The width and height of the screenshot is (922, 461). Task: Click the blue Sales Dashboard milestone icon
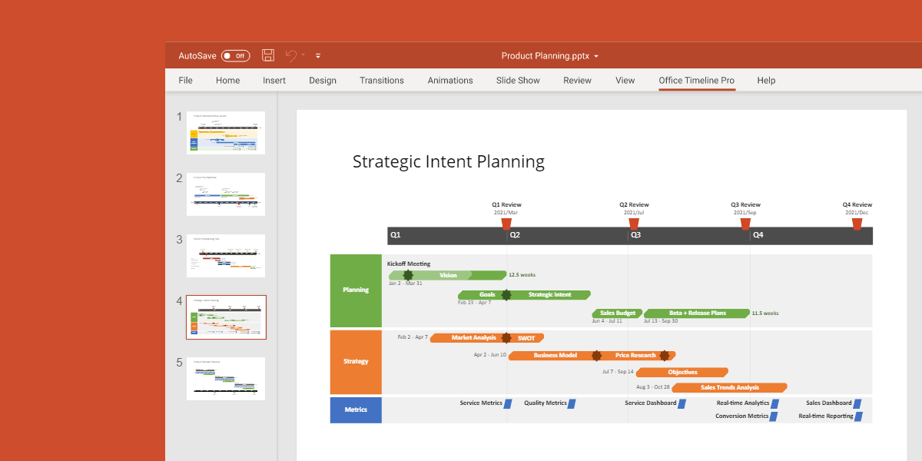tap(858, 403)
